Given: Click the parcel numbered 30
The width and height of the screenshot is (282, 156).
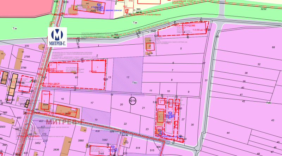Looking at the screenshot, I should click(192, 125).
